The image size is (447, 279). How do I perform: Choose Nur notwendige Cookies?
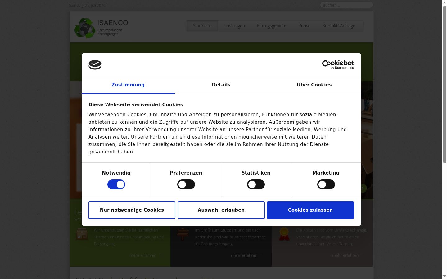point(132,210)
